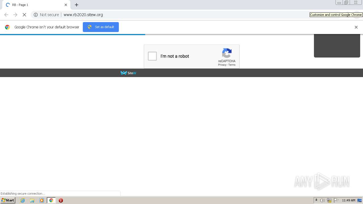
Task: Click Google Chrome isn't your default browser text
Action: click(47, 27)
